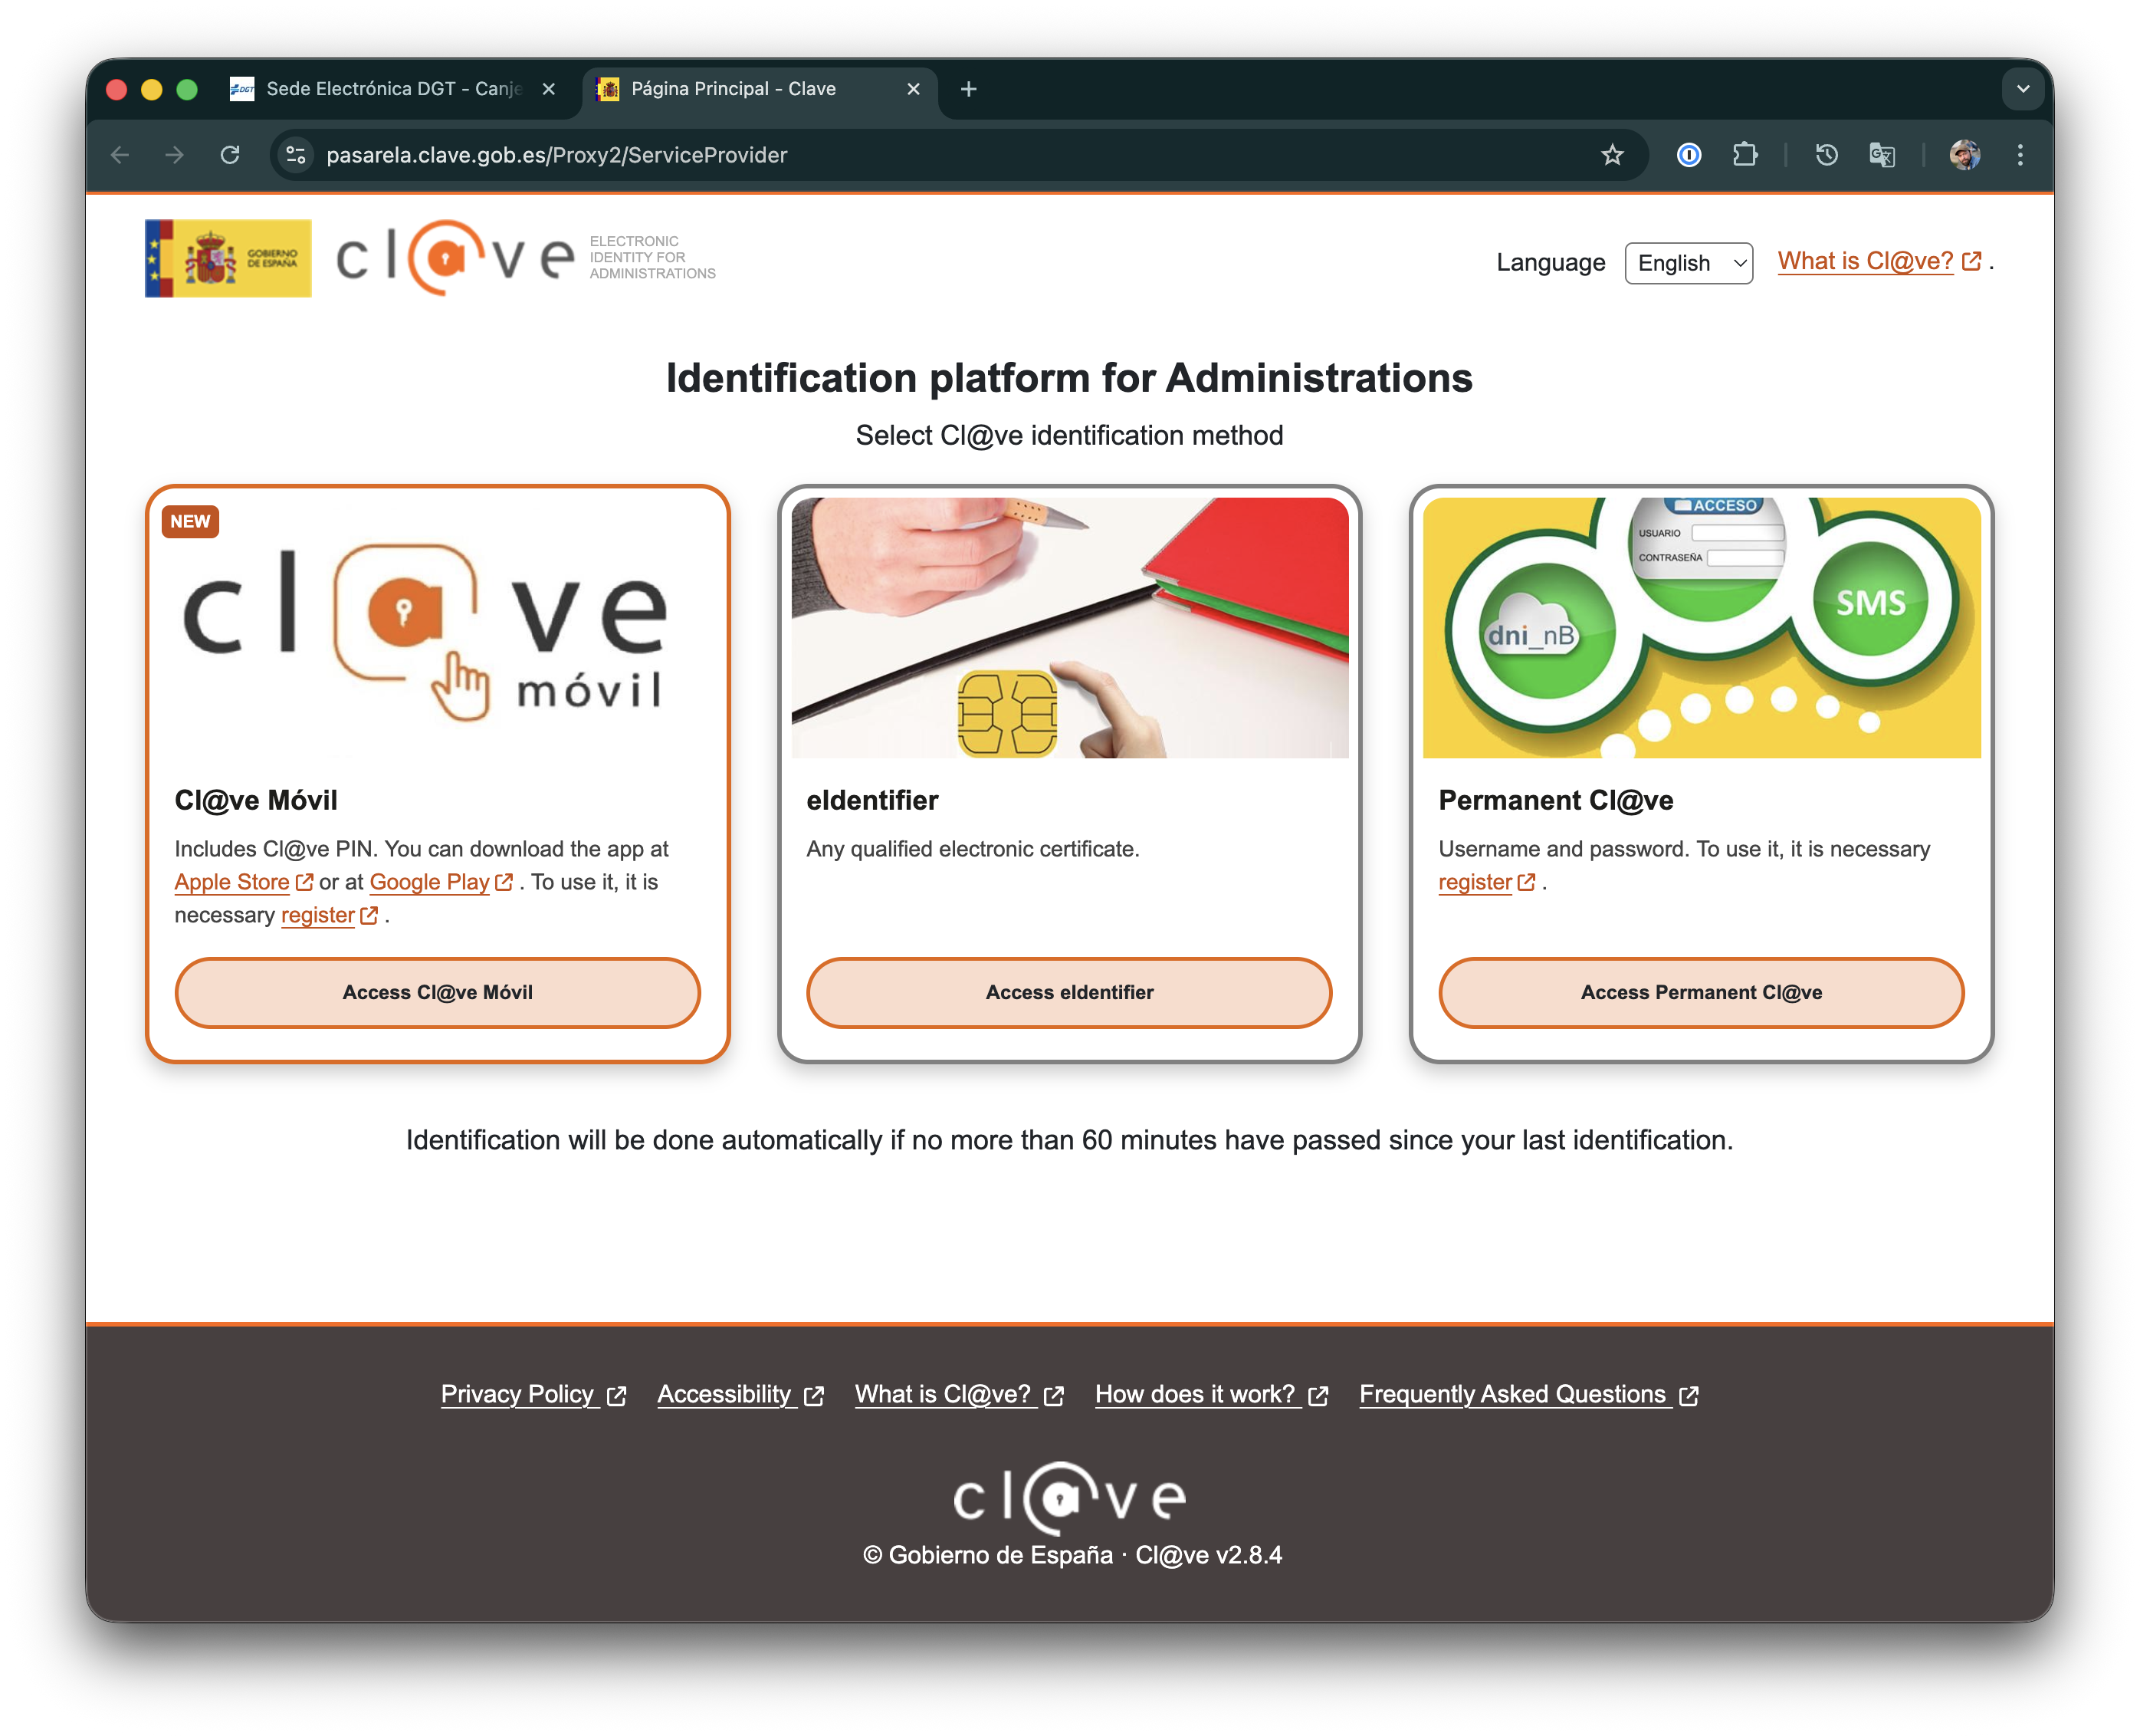Open the Language dropdown set to English
This screenshot has height=1736, width=2140.
pos(1689,263)
